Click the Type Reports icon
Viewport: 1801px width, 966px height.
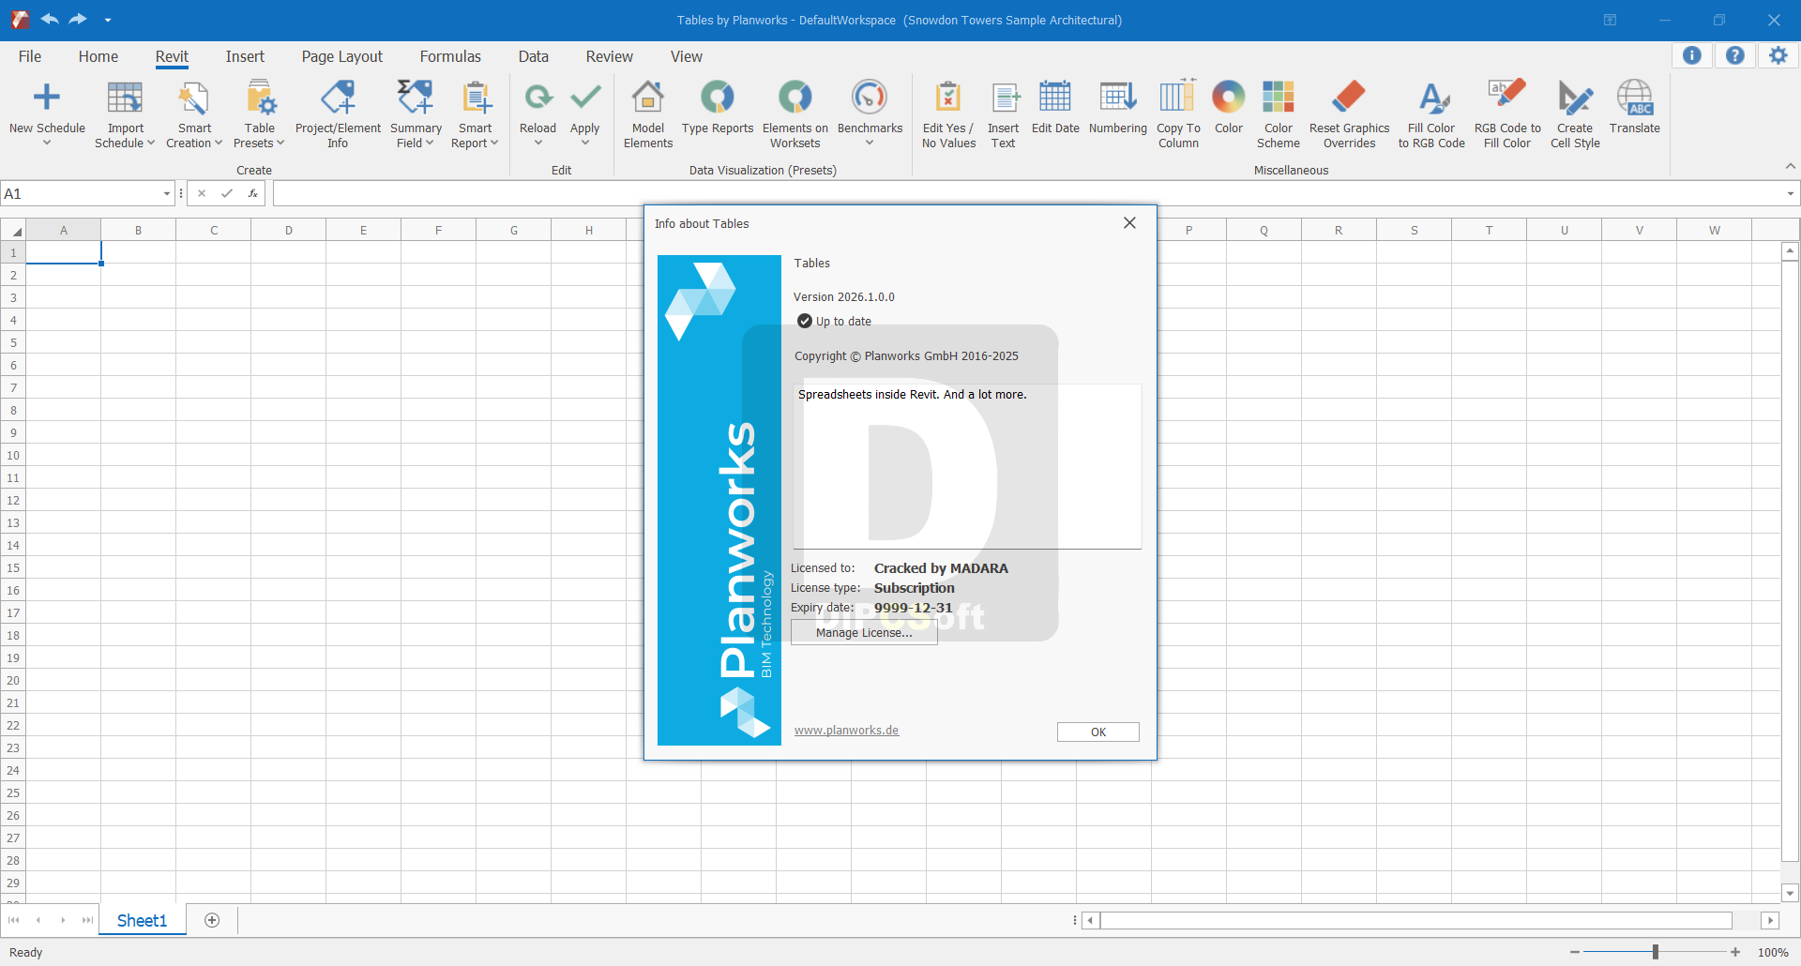[x=718, y=97]
